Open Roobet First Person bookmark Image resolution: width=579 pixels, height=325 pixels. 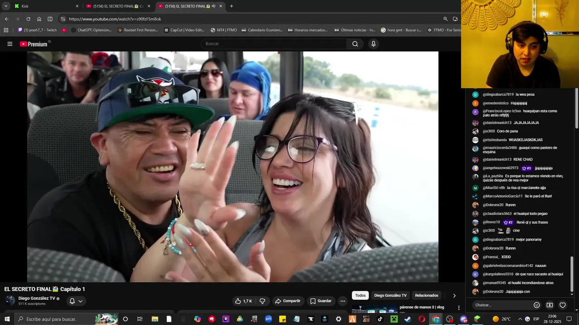pos(138,30)
